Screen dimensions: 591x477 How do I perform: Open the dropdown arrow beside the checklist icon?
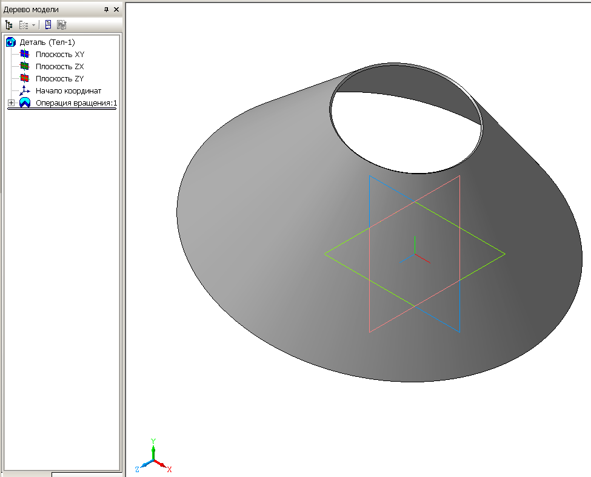[33, 25]
